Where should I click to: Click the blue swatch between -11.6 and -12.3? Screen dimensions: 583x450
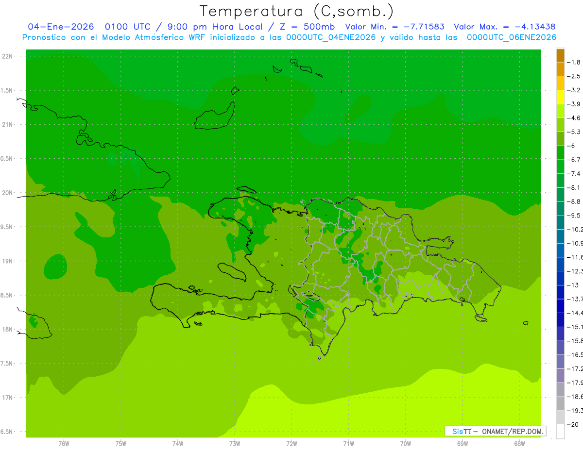coord(560,264)
